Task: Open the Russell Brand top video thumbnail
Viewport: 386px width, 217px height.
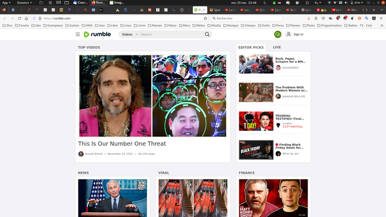Action: [153, 96]
